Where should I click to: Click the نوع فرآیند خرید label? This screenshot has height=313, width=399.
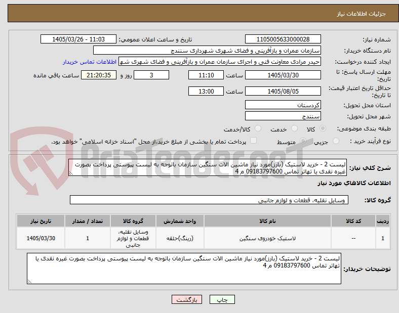coord(370,141)
